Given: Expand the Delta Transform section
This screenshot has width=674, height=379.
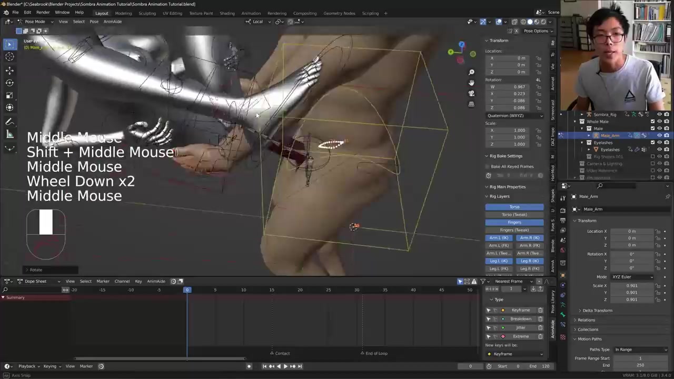Looking at the screenshot, I should (597, 311).
